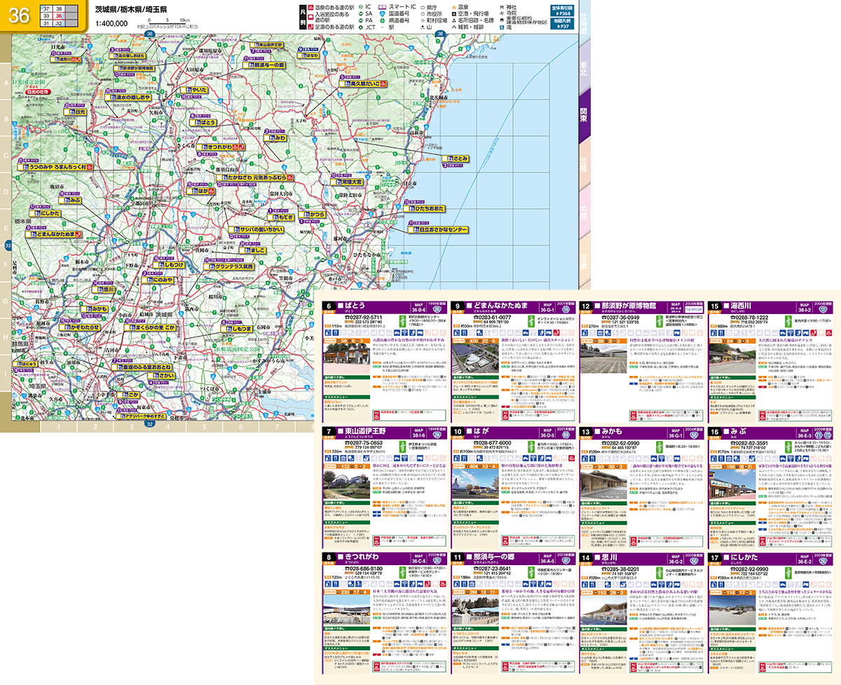This screenshot has width=841, height=685.
Task: Select cell 31 in the index mini-map
Action: (46, 22)
